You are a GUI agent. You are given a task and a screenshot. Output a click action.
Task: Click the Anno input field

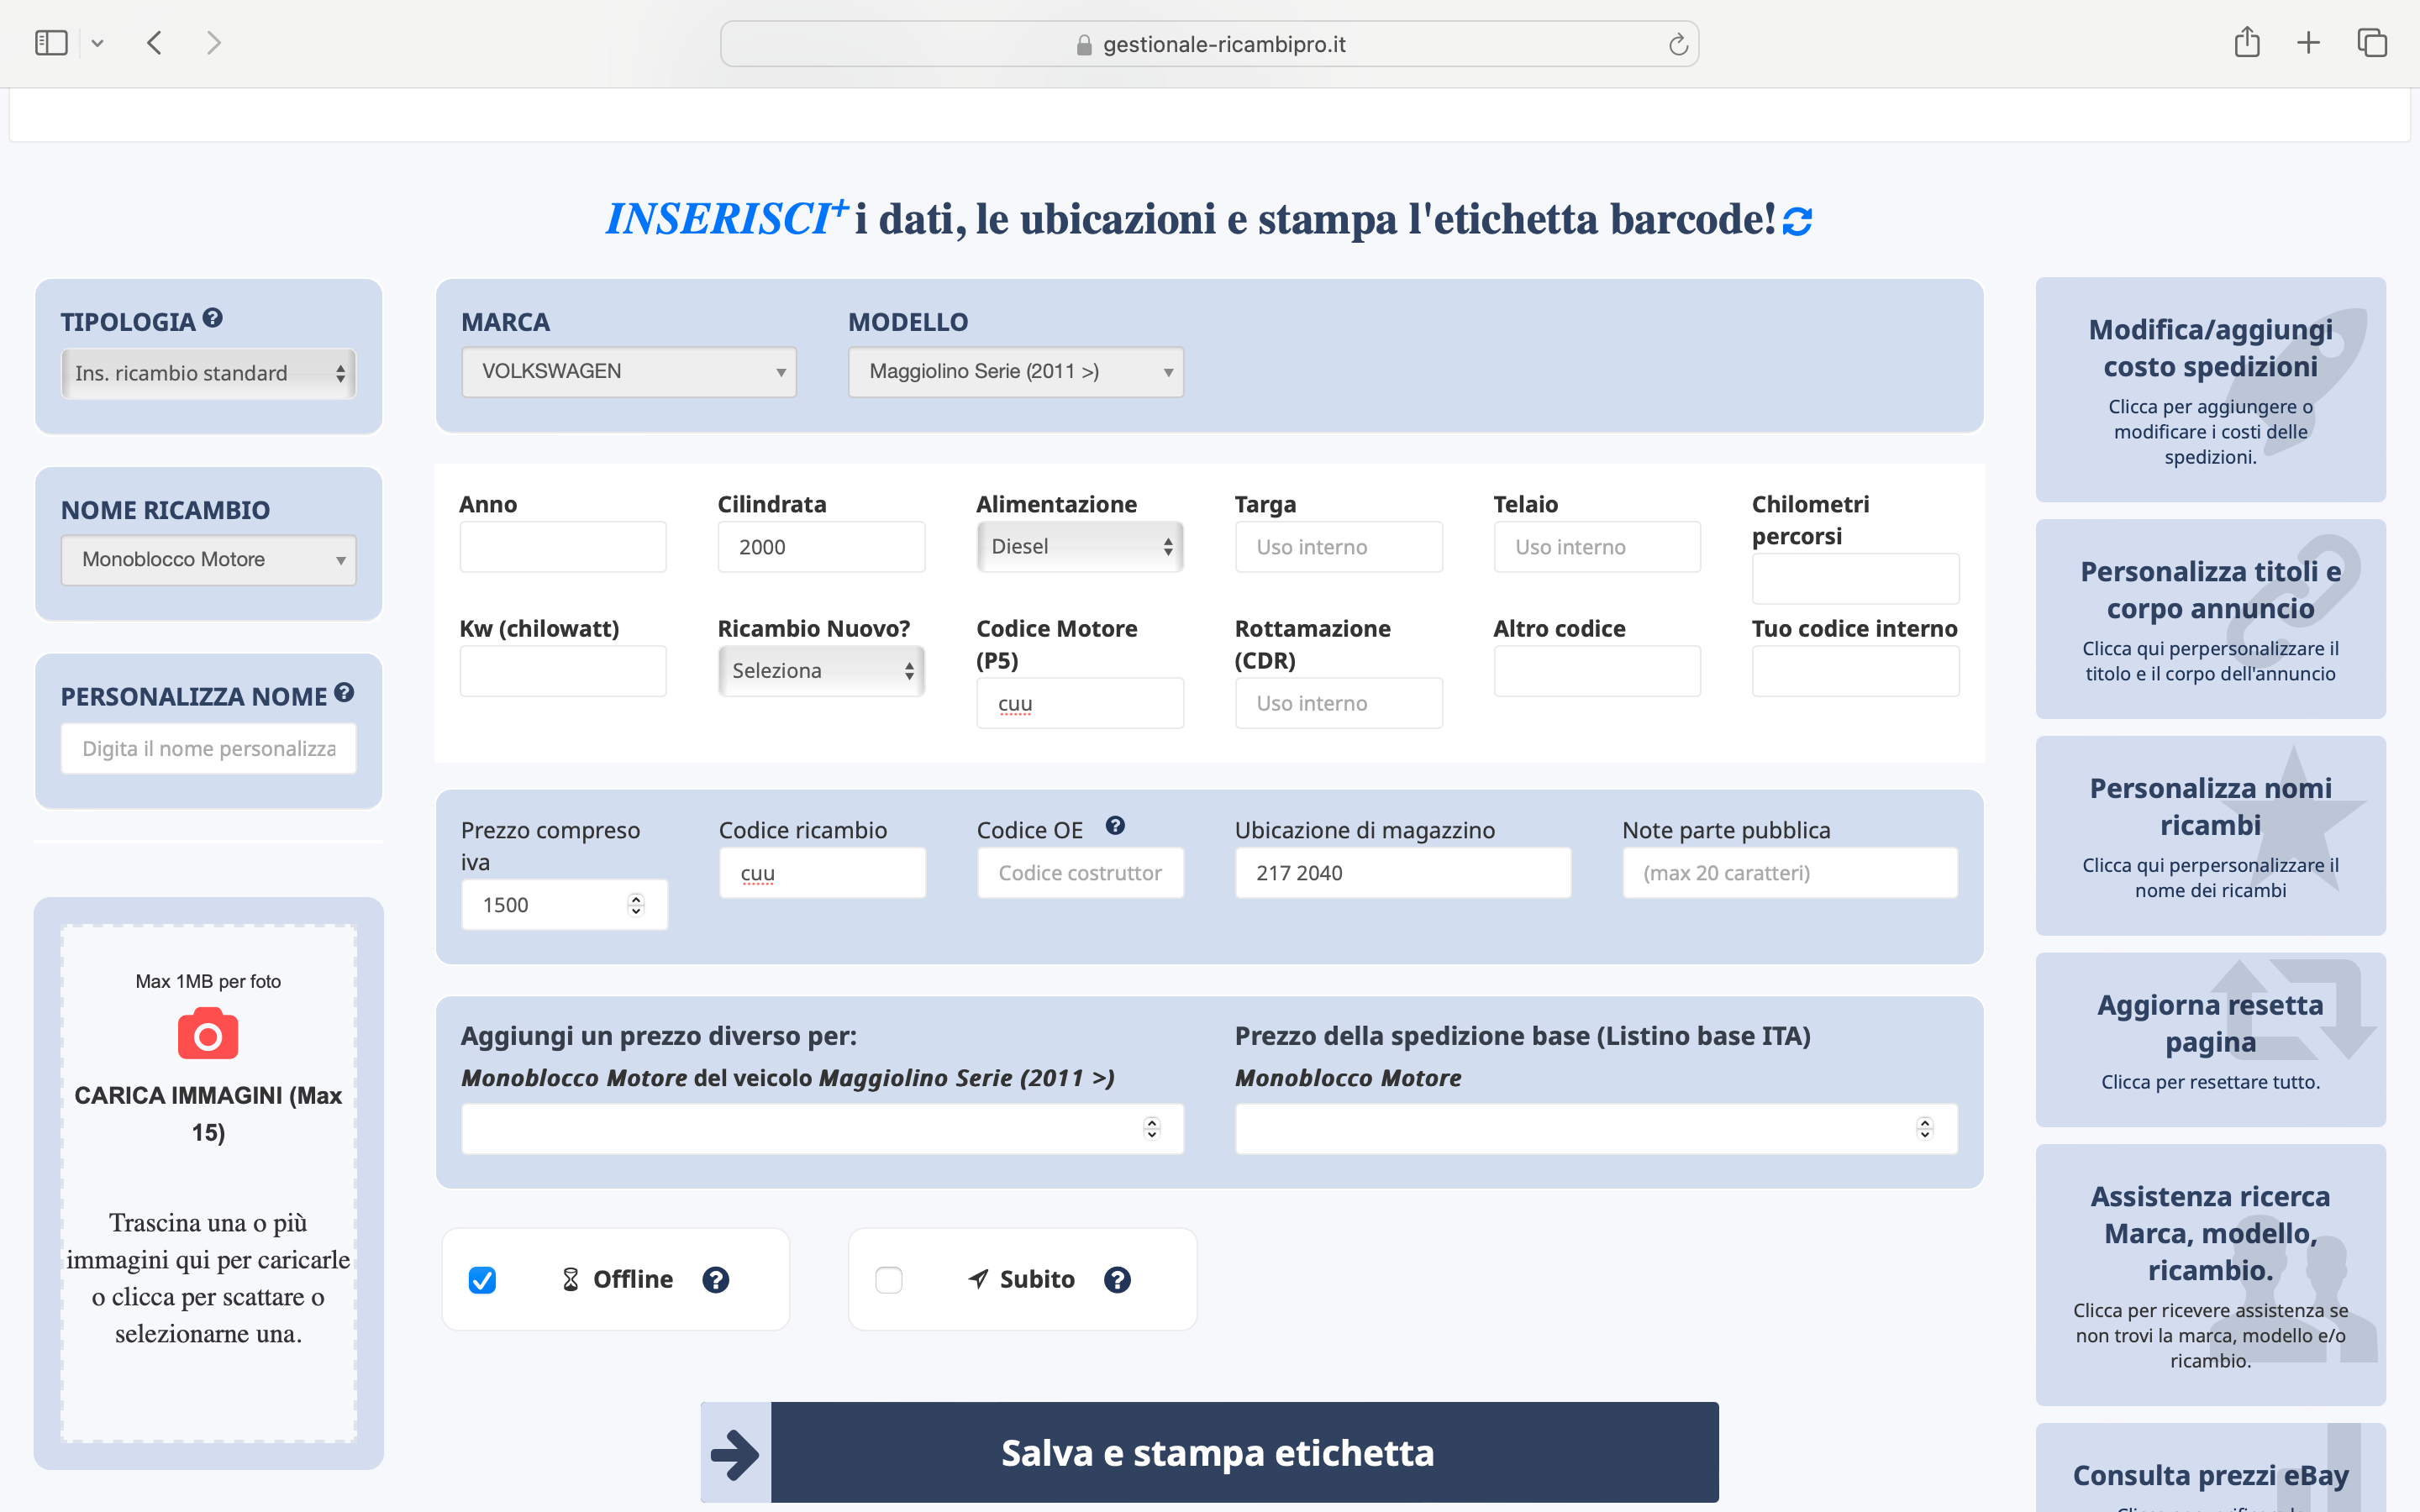pyautogui.click(x=563, y=547)
